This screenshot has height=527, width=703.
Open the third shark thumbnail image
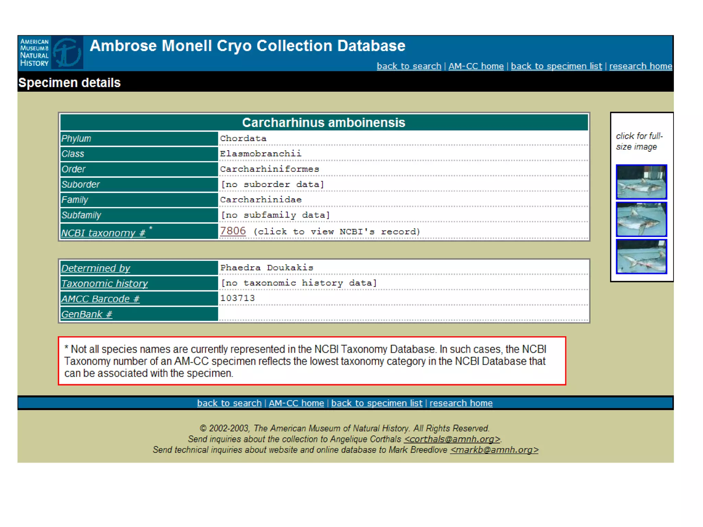click(641, 257)
